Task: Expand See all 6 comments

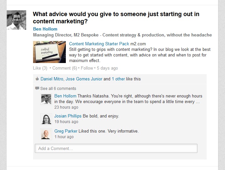Action: 58,89
